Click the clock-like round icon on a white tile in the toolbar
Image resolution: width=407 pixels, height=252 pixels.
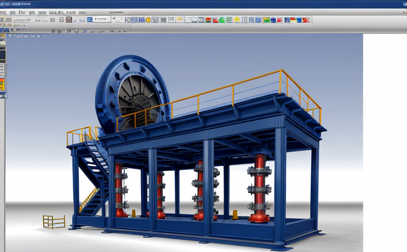(194, 20)
